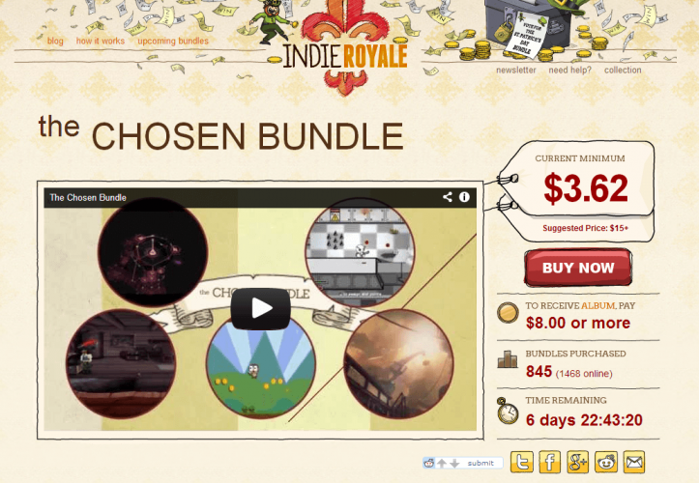This screenshot has height=483, width=699.
Task: Share the bundle on Twitter
Action: coord(522,462)
